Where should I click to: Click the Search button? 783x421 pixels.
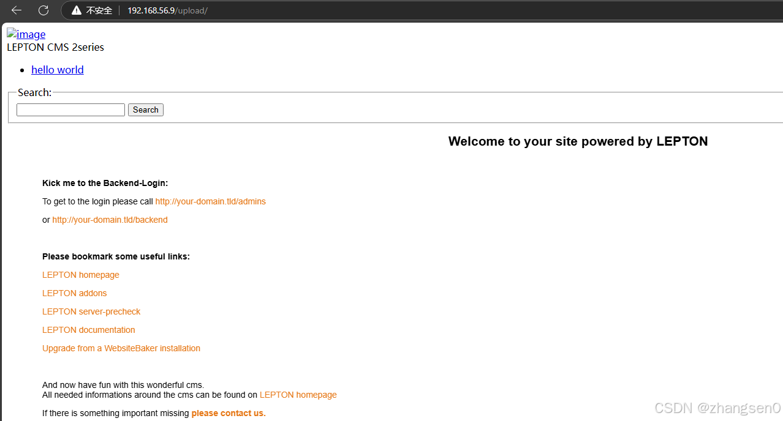(146, 110)
